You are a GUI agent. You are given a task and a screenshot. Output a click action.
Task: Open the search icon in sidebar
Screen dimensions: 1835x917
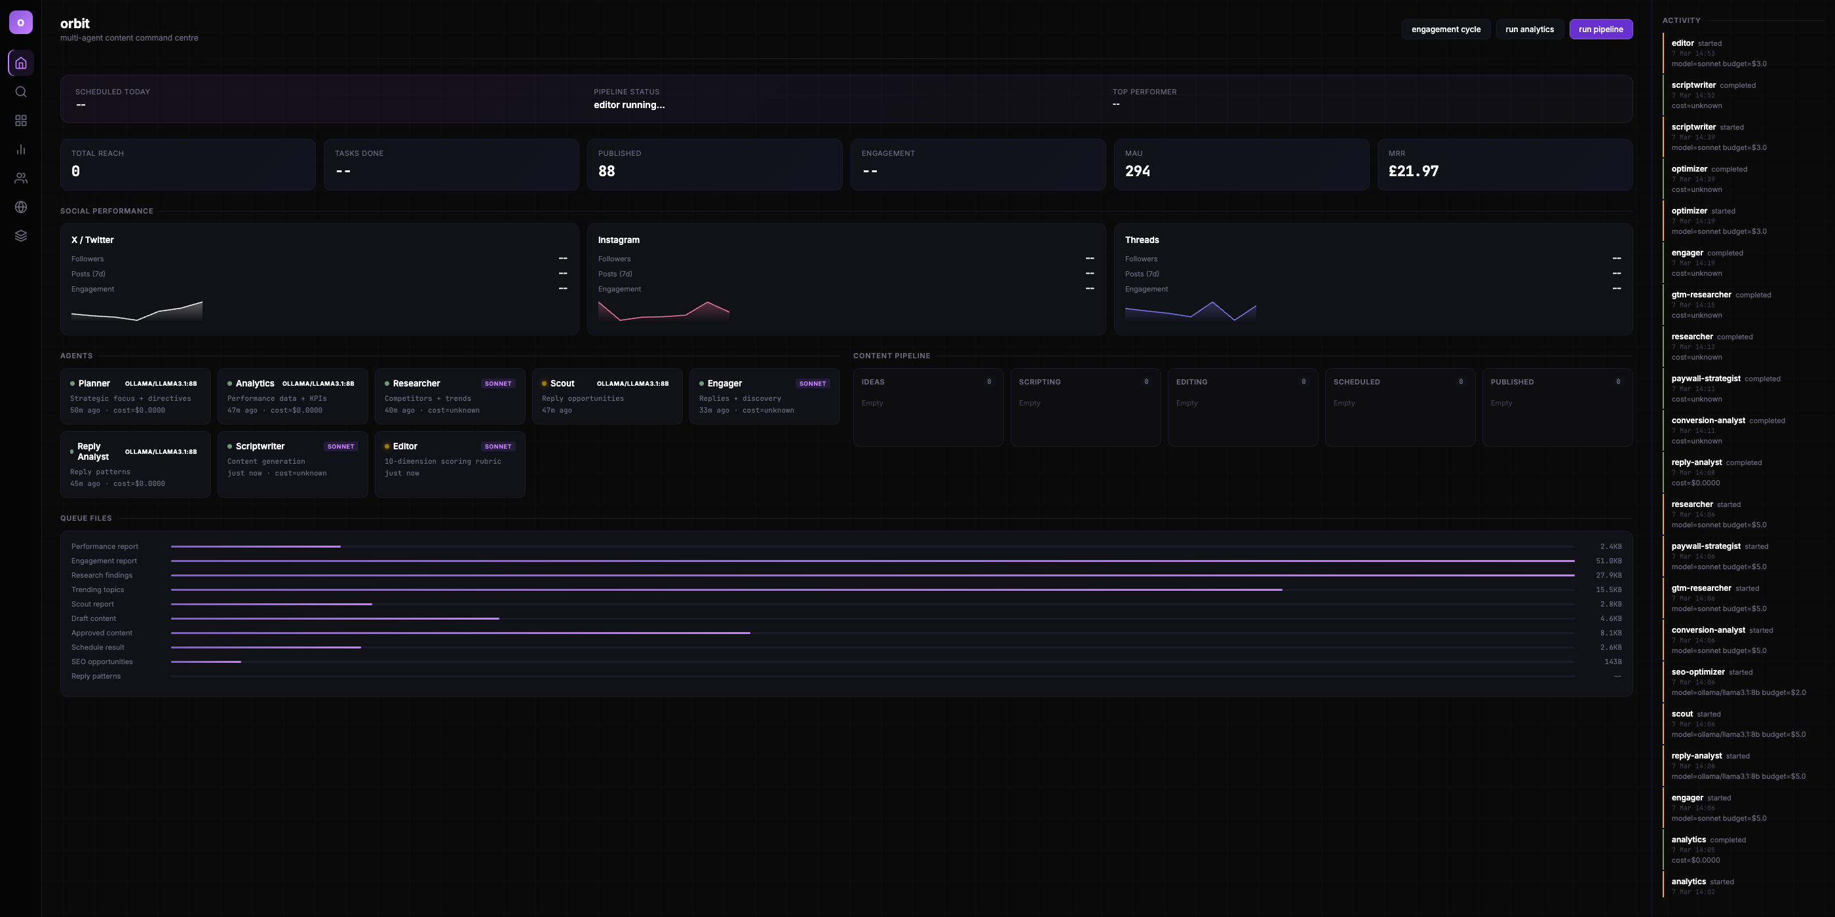coord(21,92)
